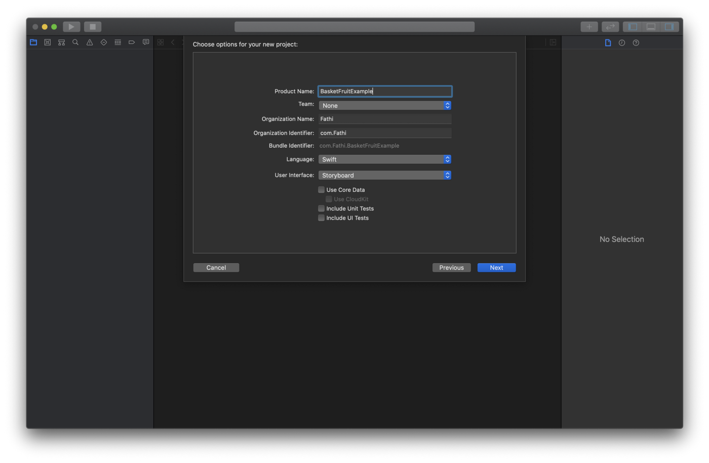The image size is (709, 463).
Task: Enable the Use Core Data checkbox
Action: click(x=321, y=189)
